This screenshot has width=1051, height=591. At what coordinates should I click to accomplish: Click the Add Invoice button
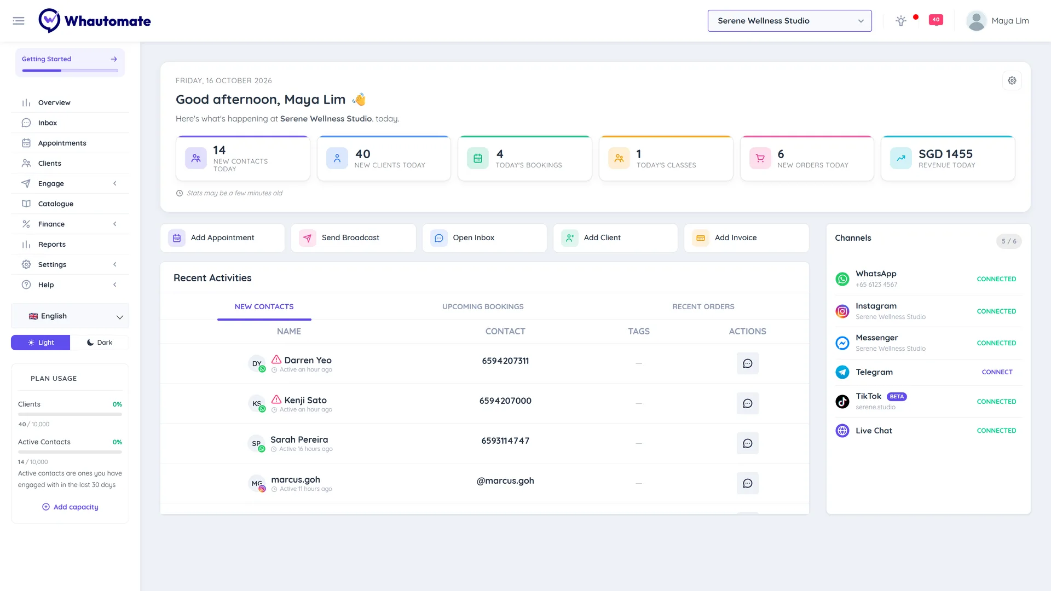pyautogui.click(x=746, y=238)
